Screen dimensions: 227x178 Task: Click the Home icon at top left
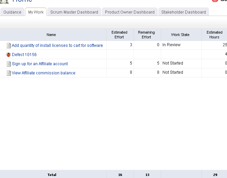(4, 1)
